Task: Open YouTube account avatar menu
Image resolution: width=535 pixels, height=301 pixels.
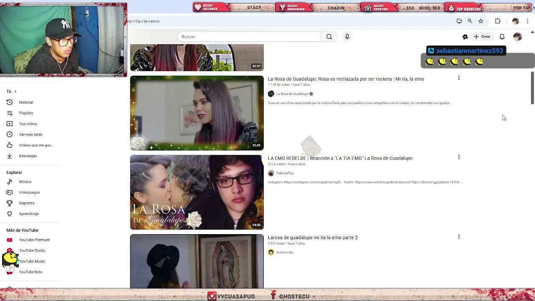Action: click(x=517, y=37)
